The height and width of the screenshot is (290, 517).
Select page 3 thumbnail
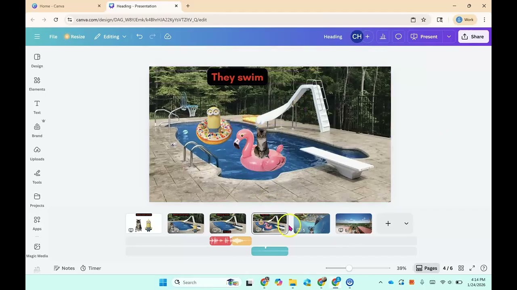point(228,224)
